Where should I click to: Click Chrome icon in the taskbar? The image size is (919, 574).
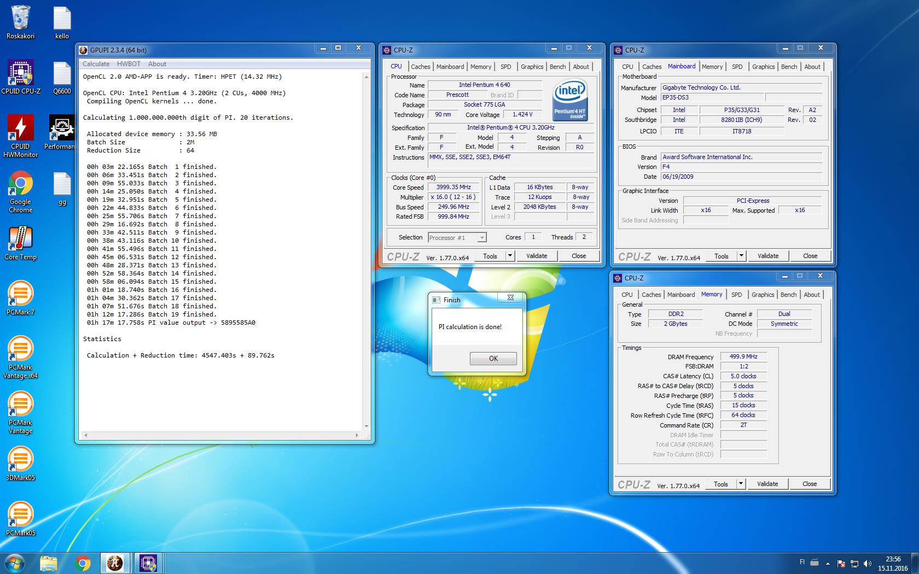(x=83, y=563)
